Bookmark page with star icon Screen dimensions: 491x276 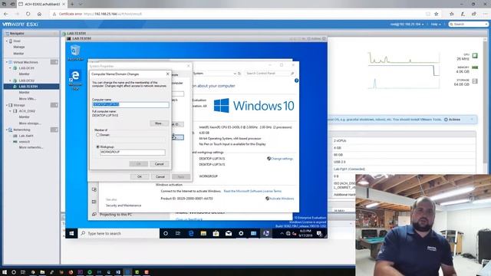[x=436, y=14]
